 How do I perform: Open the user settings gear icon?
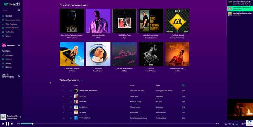click(19, 45)
